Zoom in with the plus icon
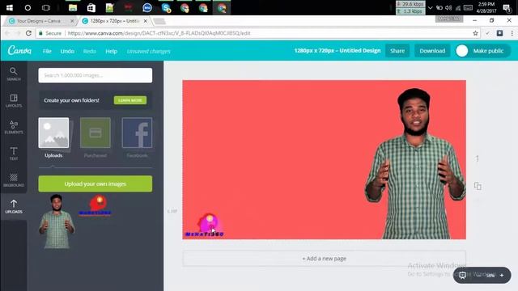Viewport: 518px width, 291px height. point(502,275)
